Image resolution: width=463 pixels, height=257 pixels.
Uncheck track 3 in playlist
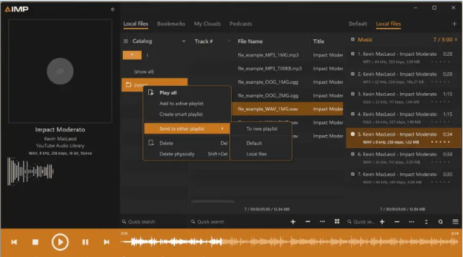click(x=353, y=94)
